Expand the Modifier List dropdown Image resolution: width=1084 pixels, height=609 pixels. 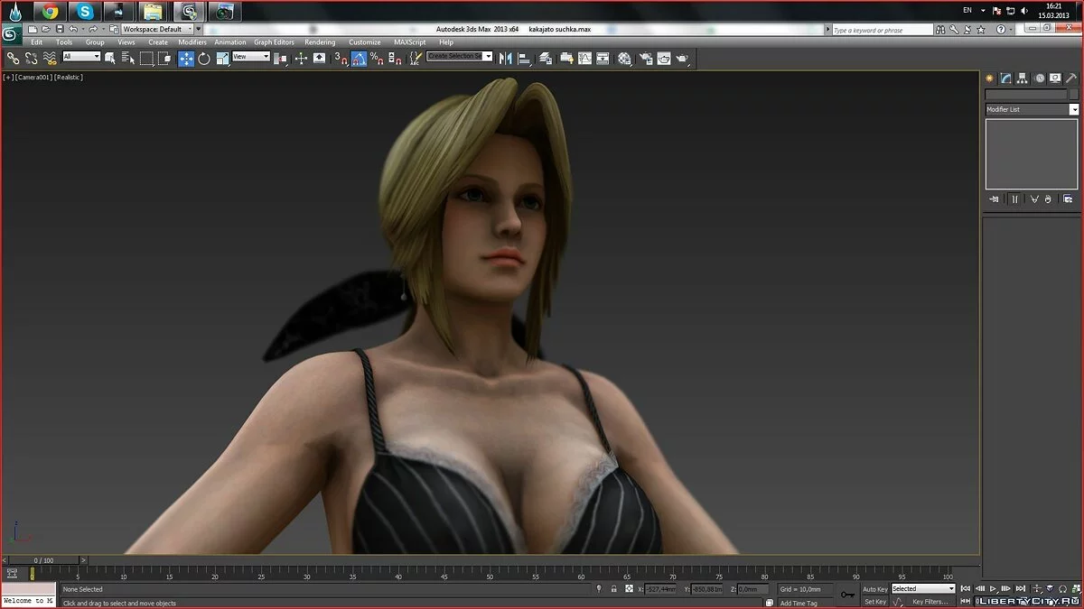click(x=1031, y=109)
